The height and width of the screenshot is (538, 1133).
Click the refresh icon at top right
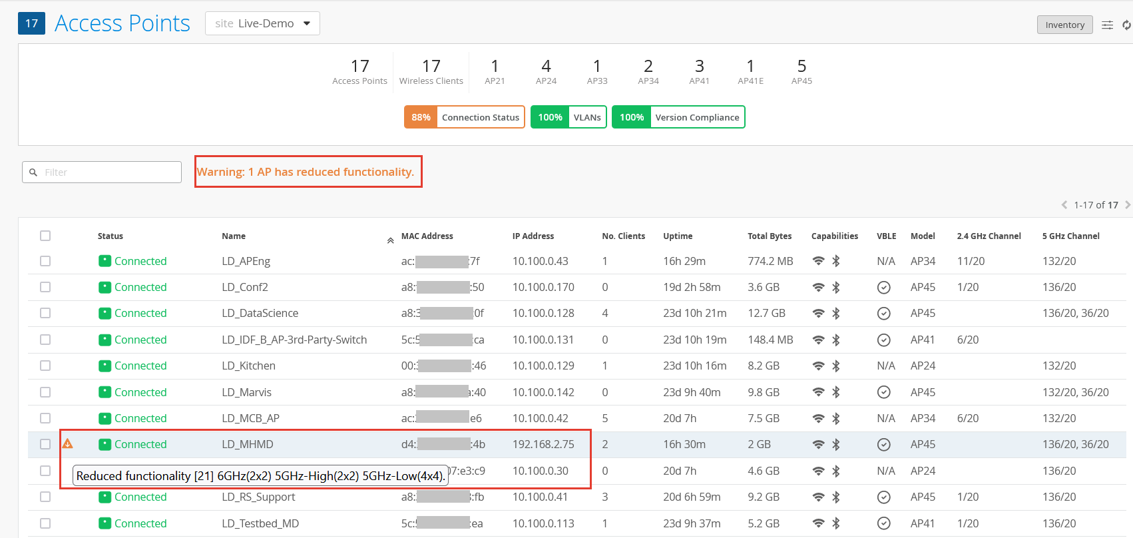1126,25
